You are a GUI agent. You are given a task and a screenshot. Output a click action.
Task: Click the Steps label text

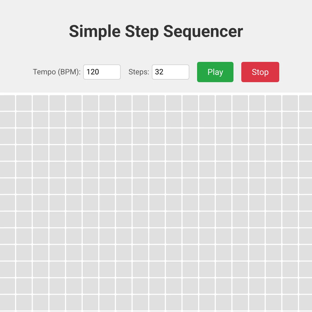tap(139, 72)
